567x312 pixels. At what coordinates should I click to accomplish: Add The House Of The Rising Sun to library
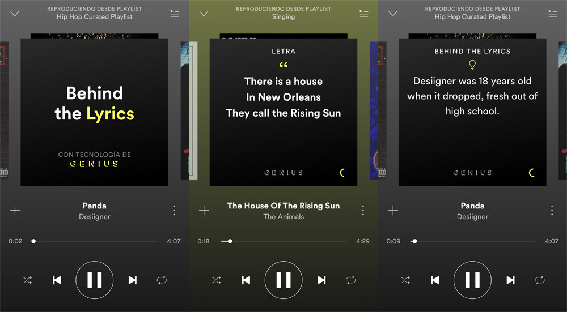[x=204, y=210]
